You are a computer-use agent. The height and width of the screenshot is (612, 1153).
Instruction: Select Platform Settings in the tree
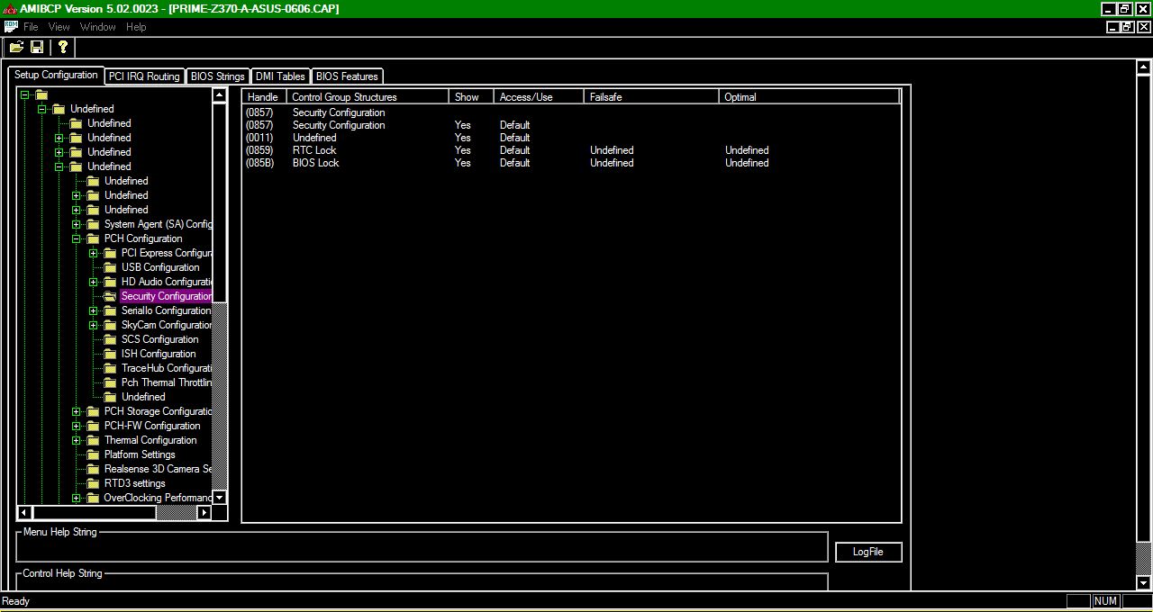pyautogui.click(x=140, y=454)
